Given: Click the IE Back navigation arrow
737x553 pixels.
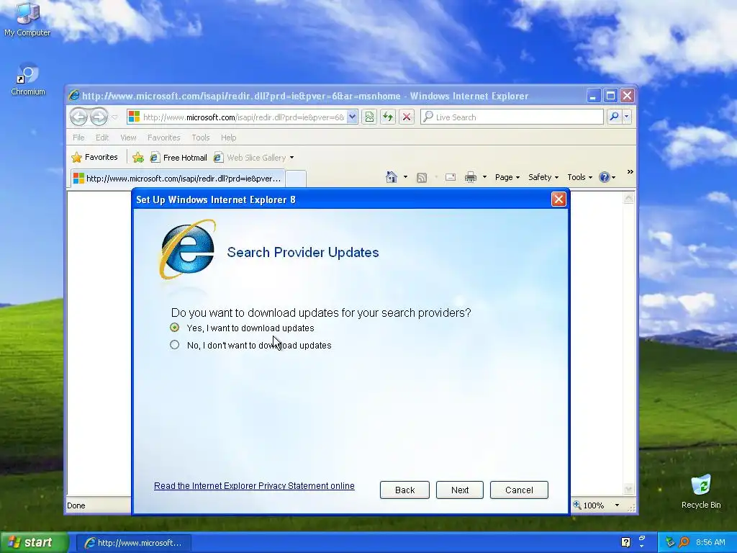Looking at the screenshot, I should [78, 117].
